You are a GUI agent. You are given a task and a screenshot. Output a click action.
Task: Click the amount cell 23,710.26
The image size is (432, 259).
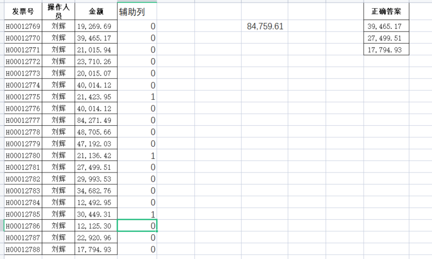pyautogui.click(x=96, y=61)
